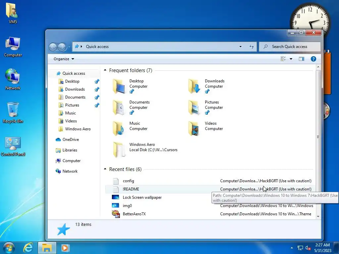Select Libraries in navigation pane

(x=70, y=150)
